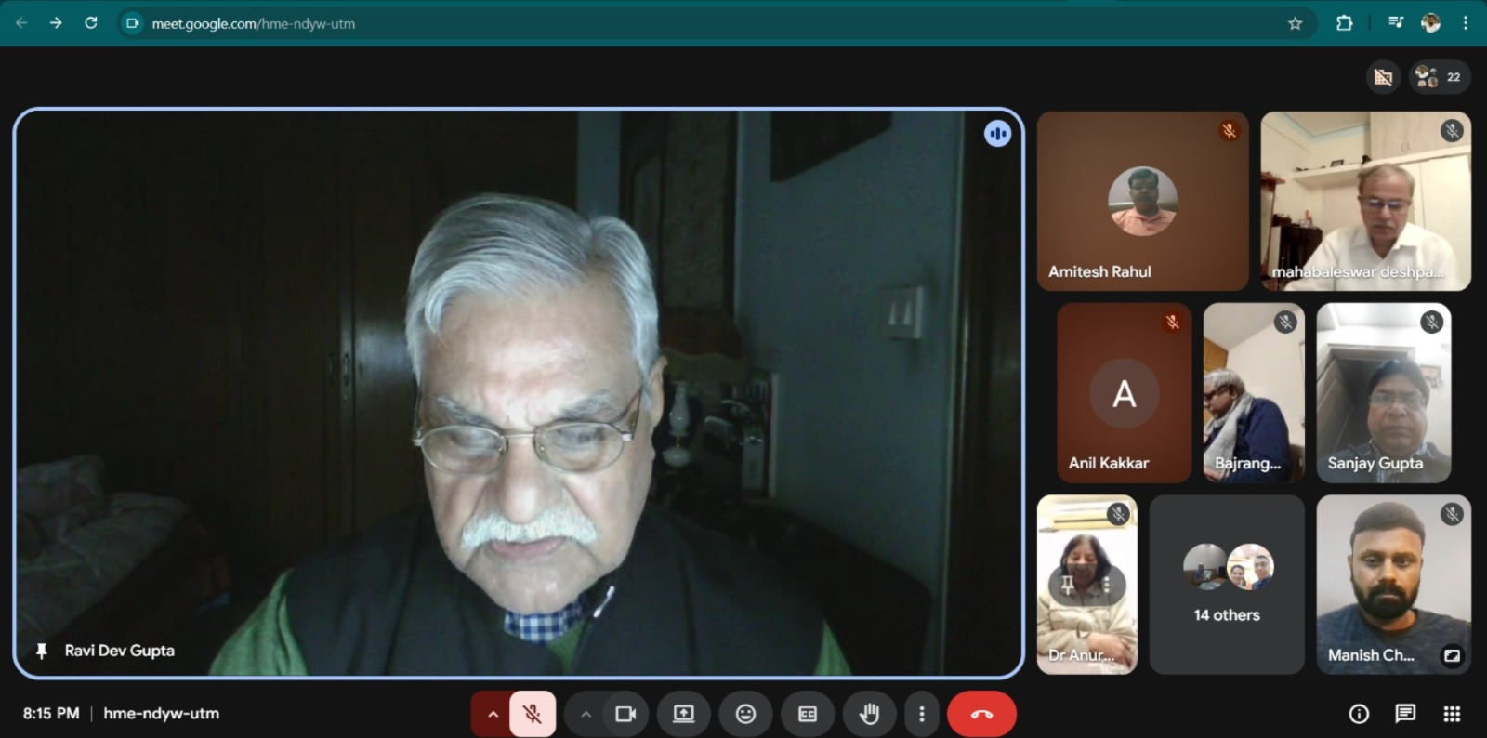Unmute the microphone
1487x738 pixels.
(x=533, y=714)
